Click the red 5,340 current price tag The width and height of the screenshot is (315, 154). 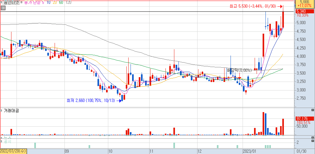(x=305, y=11)
